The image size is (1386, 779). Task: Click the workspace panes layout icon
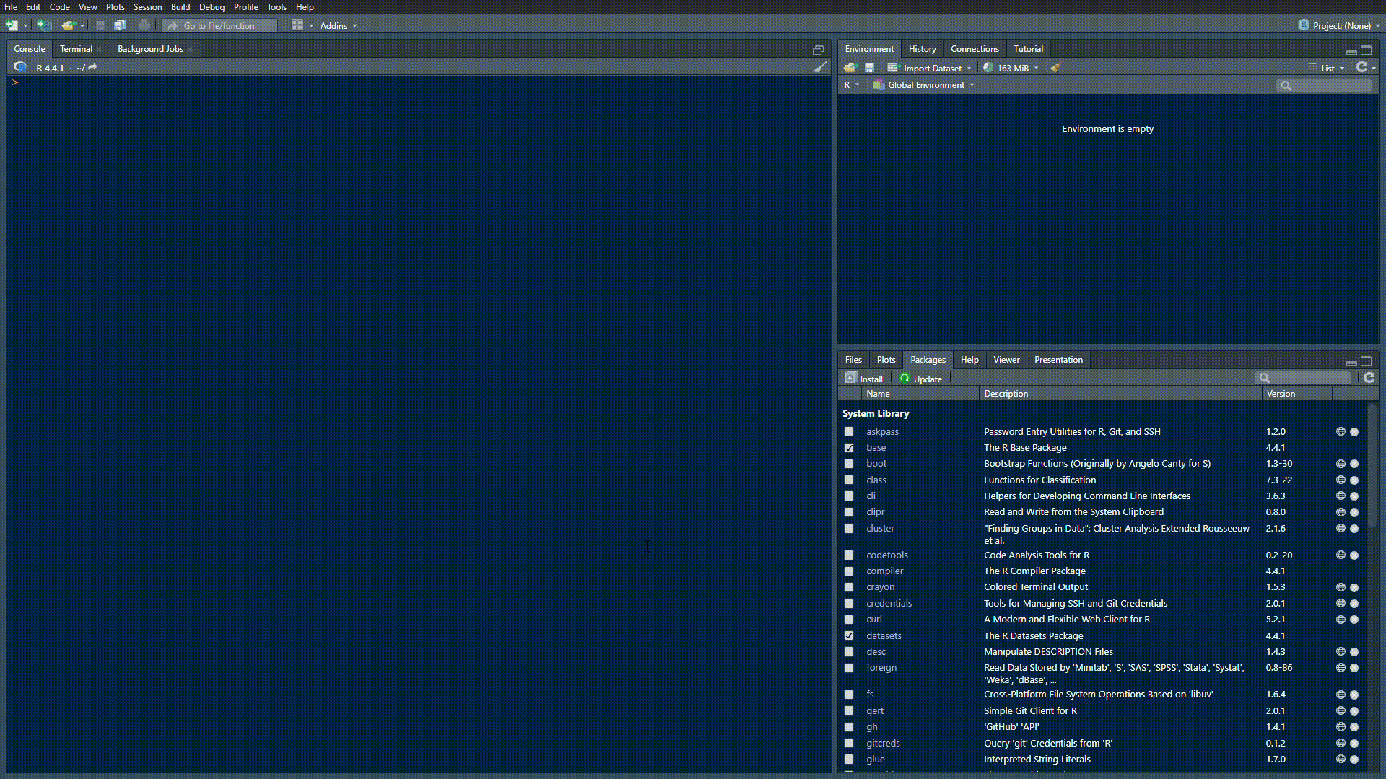pos(297,25)
